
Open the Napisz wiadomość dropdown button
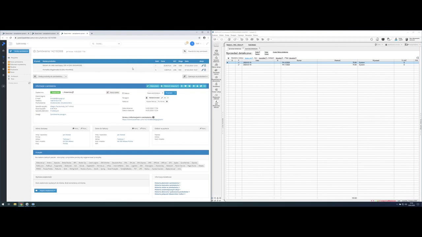[x=45, y=191]
